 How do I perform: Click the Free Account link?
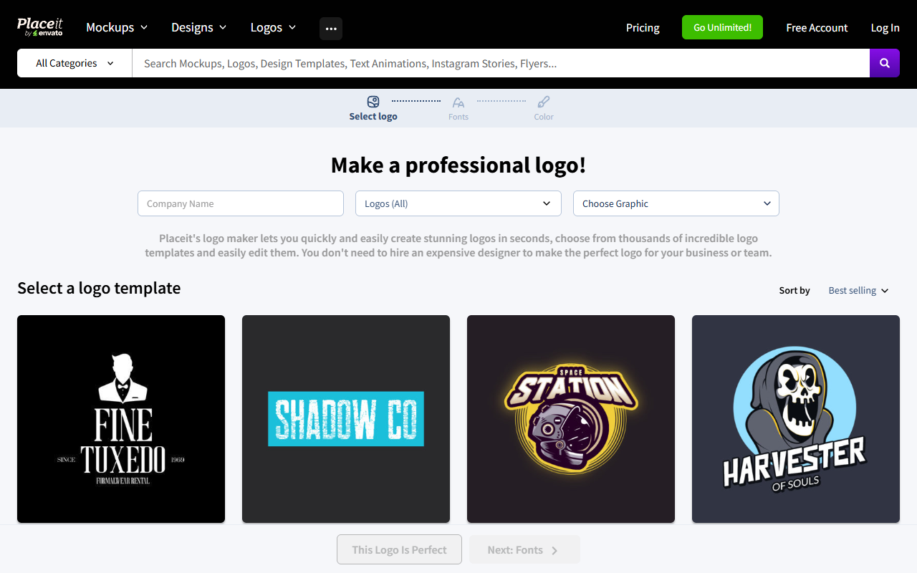pos(817,27)
